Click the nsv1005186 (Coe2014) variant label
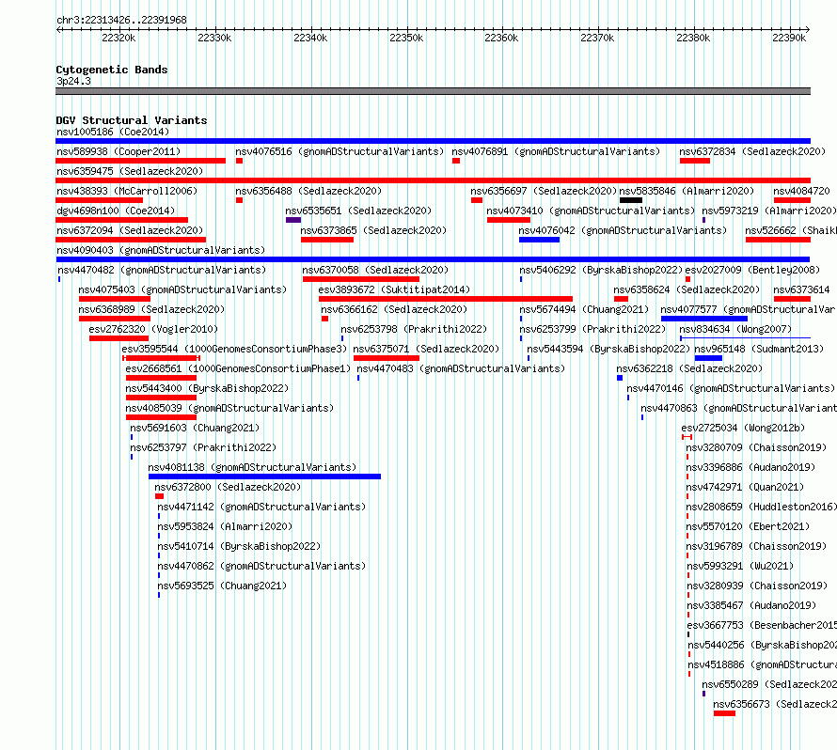837x750 pixels. [x=113, y=132]
